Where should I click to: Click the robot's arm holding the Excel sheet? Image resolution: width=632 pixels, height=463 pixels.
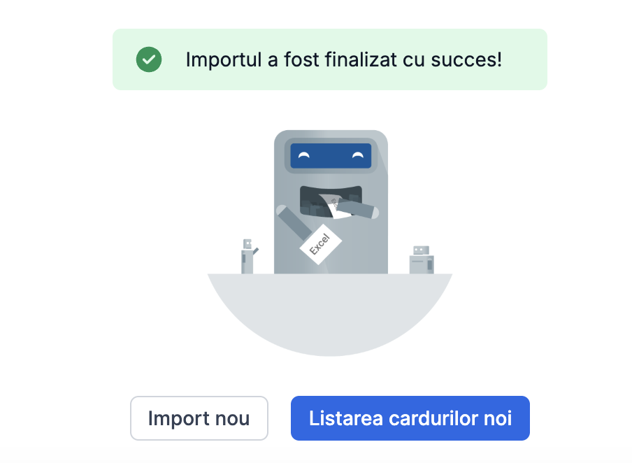tap(292, 223)
